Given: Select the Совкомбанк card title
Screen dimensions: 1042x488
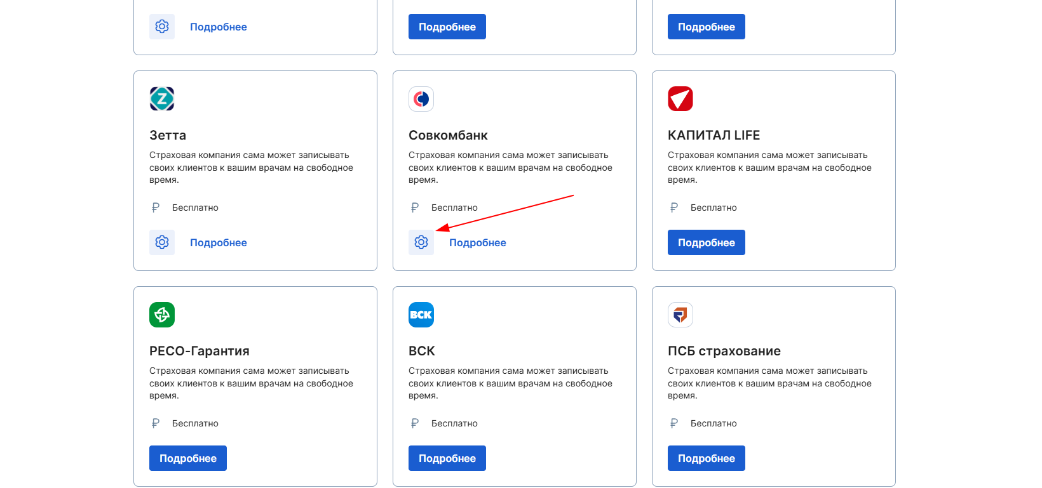Looking at the screenshot, I should (448, 135).
